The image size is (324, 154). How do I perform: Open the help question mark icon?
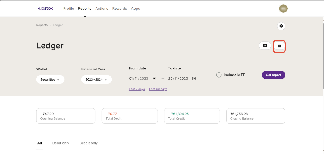click(281, 26)
